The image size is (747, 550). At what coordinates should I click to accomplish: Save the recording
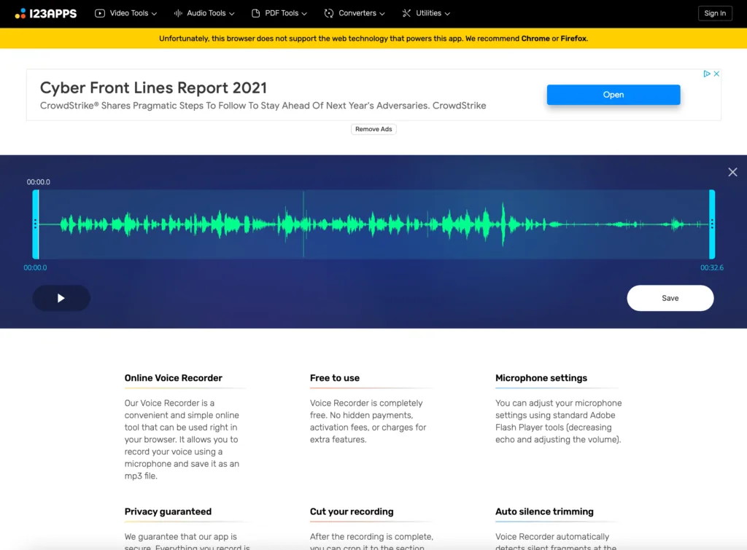click(670, 299)
